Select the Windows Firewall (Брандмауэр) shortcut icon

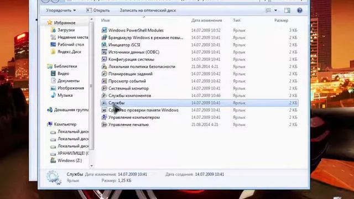coord(104,38)
